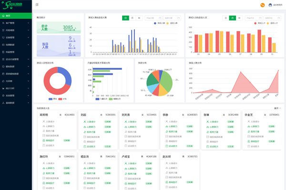Select 月 view in 测试人次&运动人次 chart
This screenshot has height=190, width=286.
click(x=233, y=18)
